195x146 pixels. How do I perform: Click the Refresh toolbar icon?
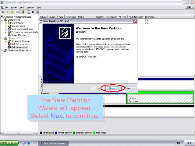[x=29, y=12]
